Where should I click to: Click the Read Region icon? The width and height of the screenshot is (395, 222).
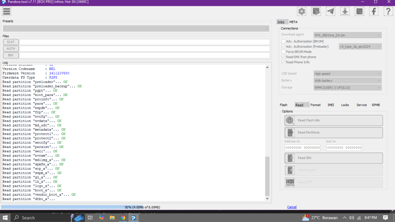[x=290, y=170]
